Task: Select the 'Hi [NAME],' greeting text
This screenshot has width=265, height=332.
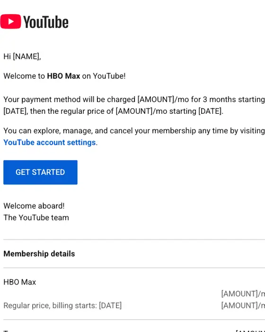Action: click(22, 56)
